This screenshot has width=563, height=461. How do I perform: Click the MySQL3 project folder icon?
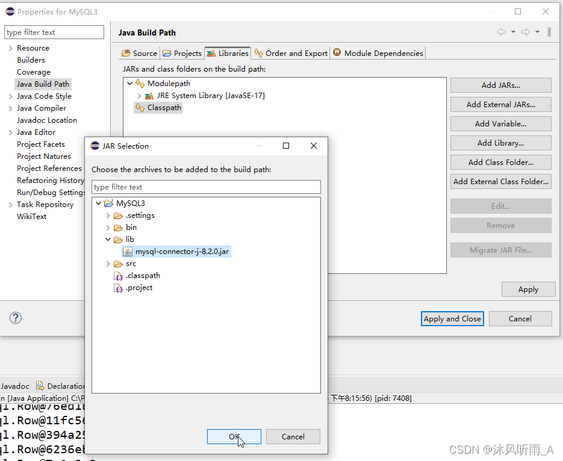[108, 203]
